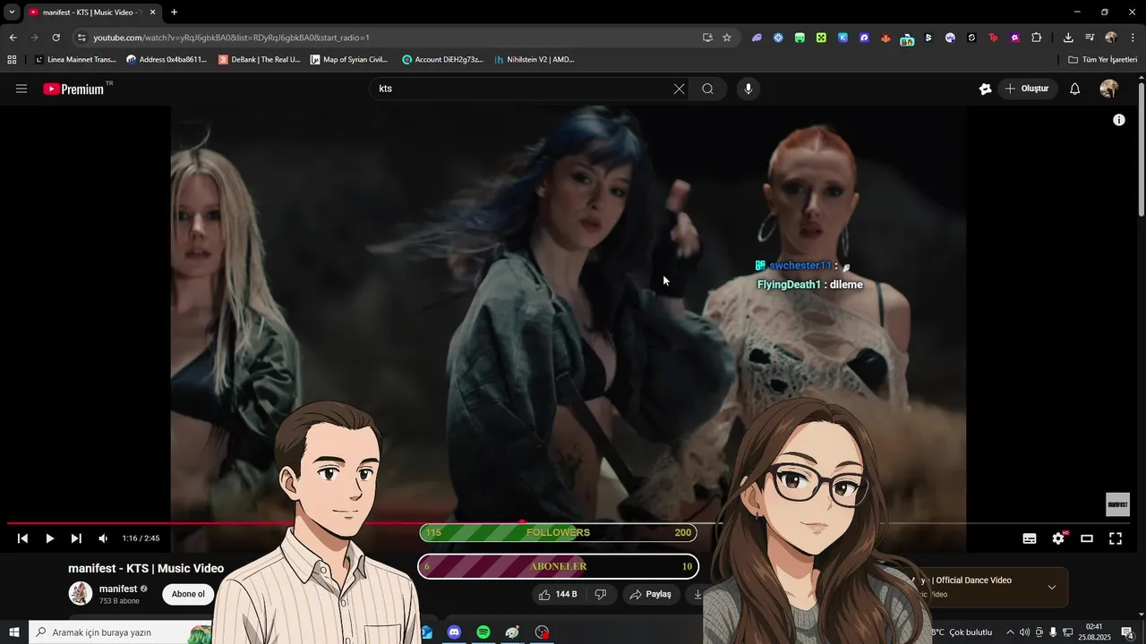Screen dimensions: 1146x644
Task: Open Chrome three-dot menu
Action: (x=1133, y=38)
